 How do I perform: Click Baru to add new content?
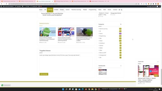[27, 6]
